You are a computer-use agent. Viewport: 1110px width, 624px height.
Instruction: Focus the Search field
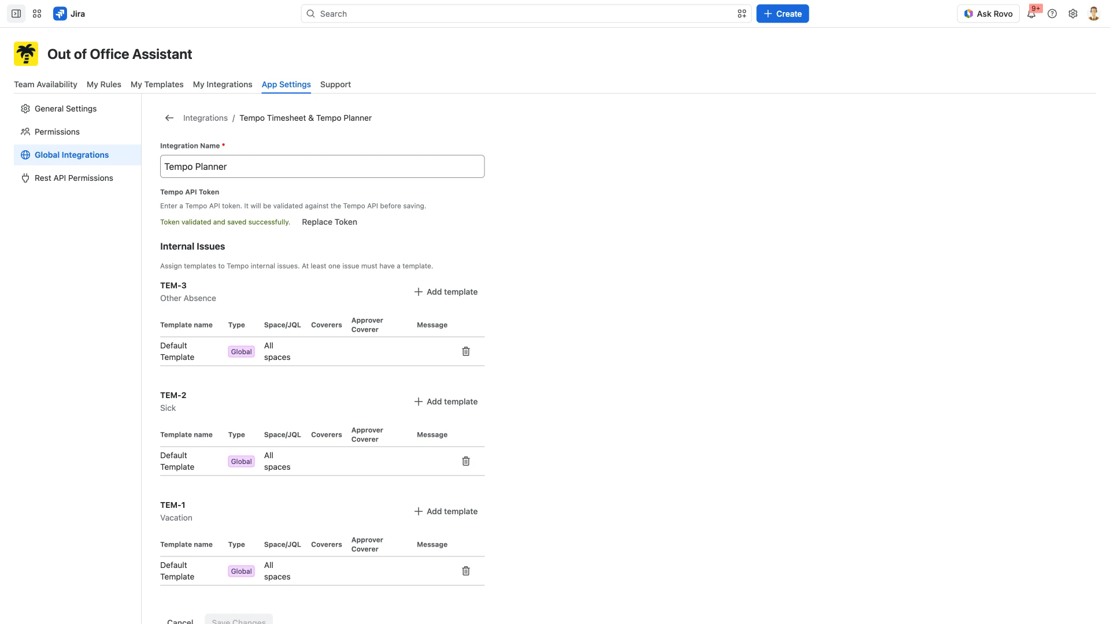526,14
